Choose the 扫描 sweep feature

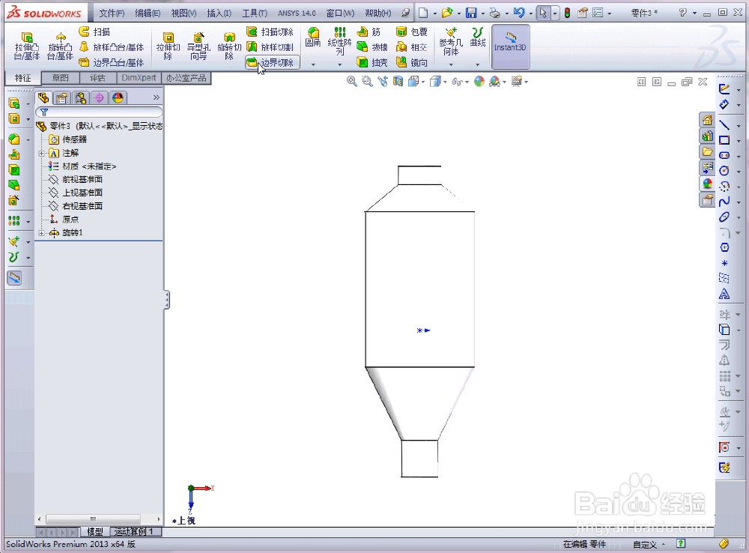tap(94, 31)
